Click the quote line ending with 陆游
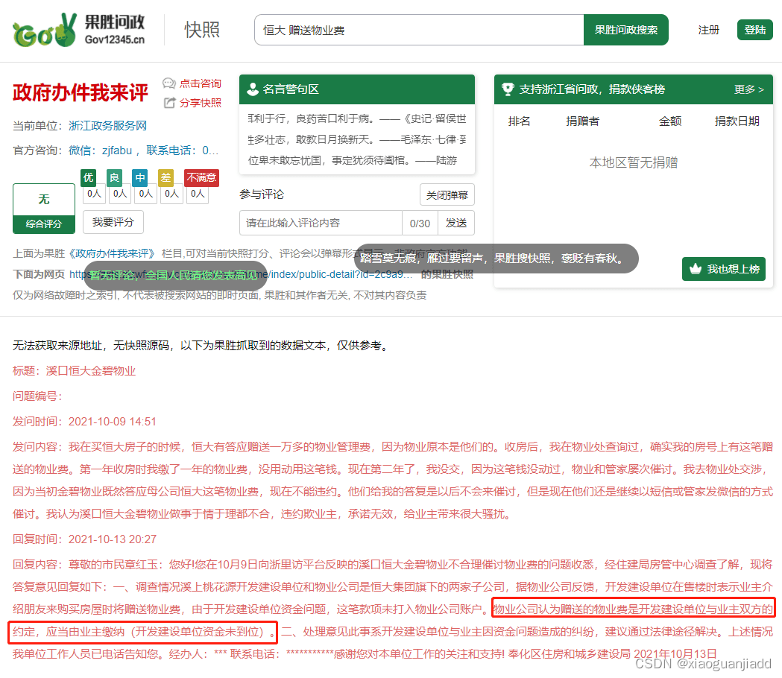The width and height of the screenshot is (782, 678). coord(353,160)
